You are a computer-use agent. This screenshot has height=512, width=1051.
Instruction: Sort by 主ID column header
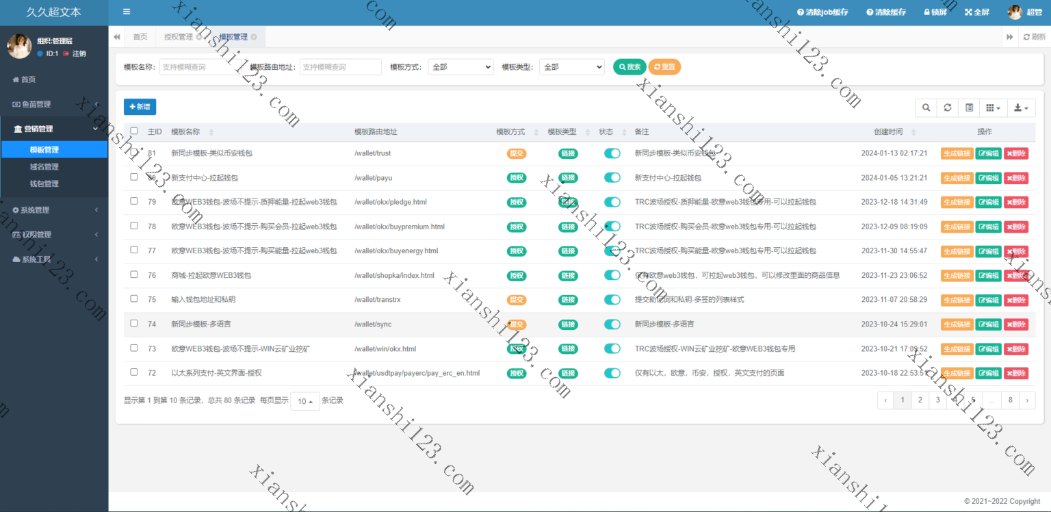point(154,132)
